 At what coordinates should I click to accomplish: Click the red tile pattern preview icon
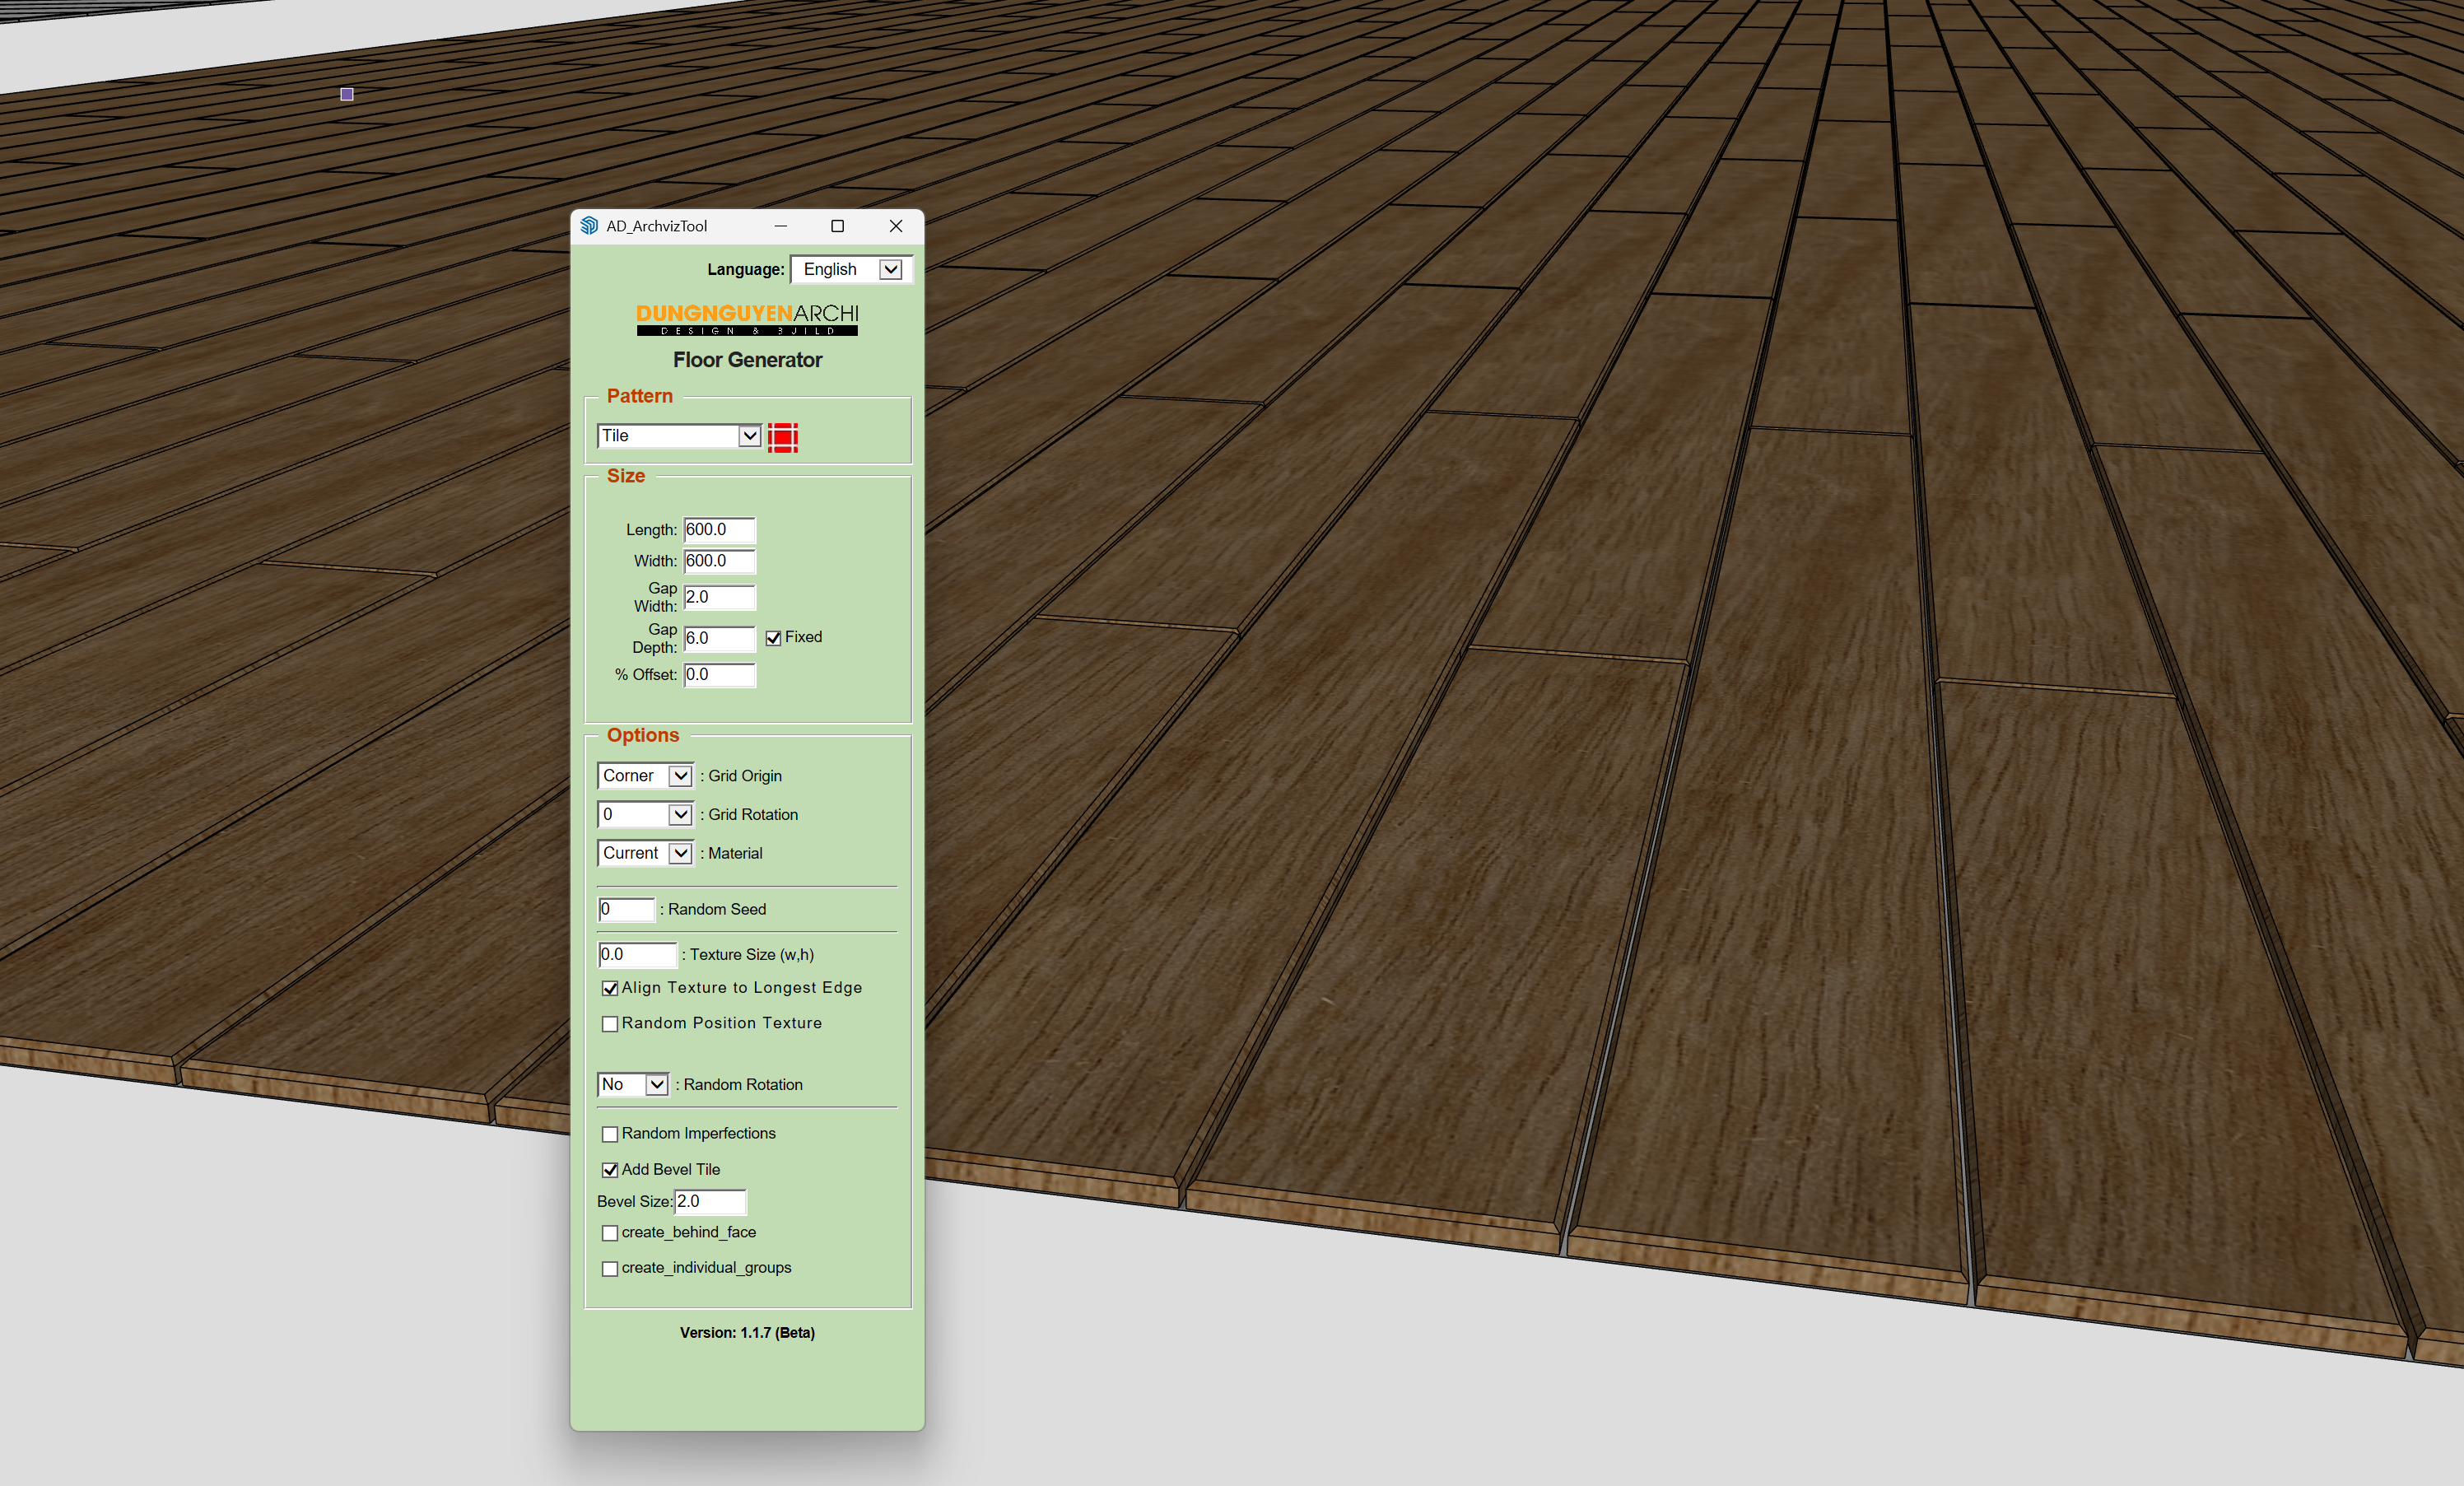782,437
